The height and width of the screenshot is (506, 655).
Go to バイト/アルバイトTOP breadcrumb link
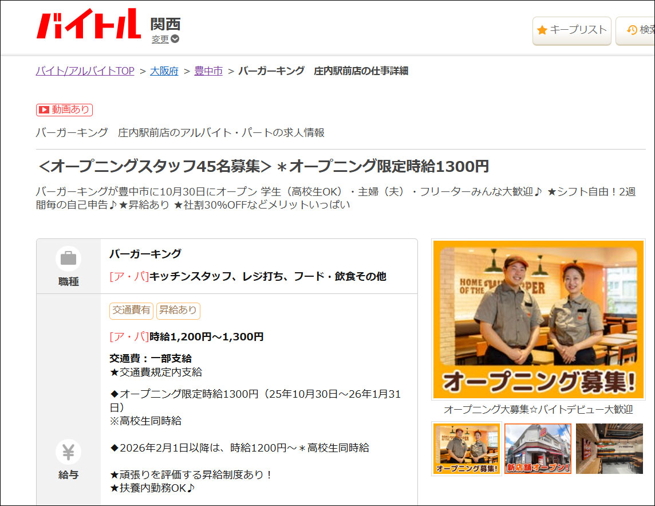point(85,71)
